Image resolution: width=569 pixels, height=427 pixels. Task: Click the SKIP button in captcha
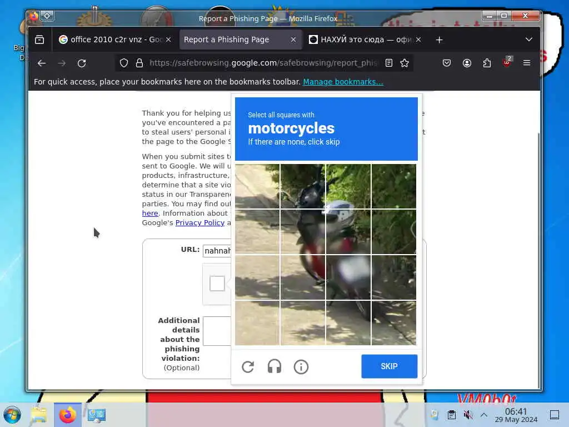[390, 366]
